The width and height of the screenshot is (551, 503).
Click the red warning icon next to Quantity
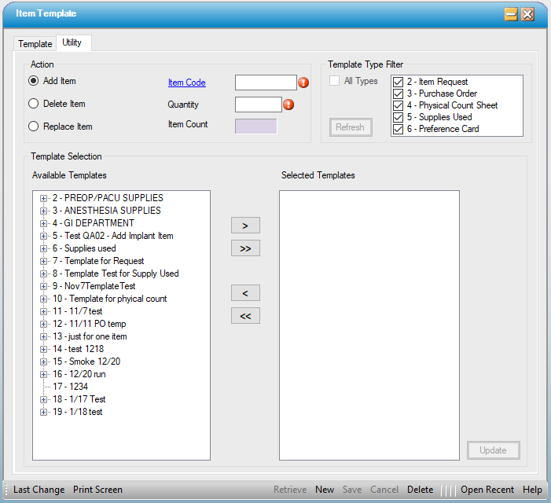pos(288,105)
